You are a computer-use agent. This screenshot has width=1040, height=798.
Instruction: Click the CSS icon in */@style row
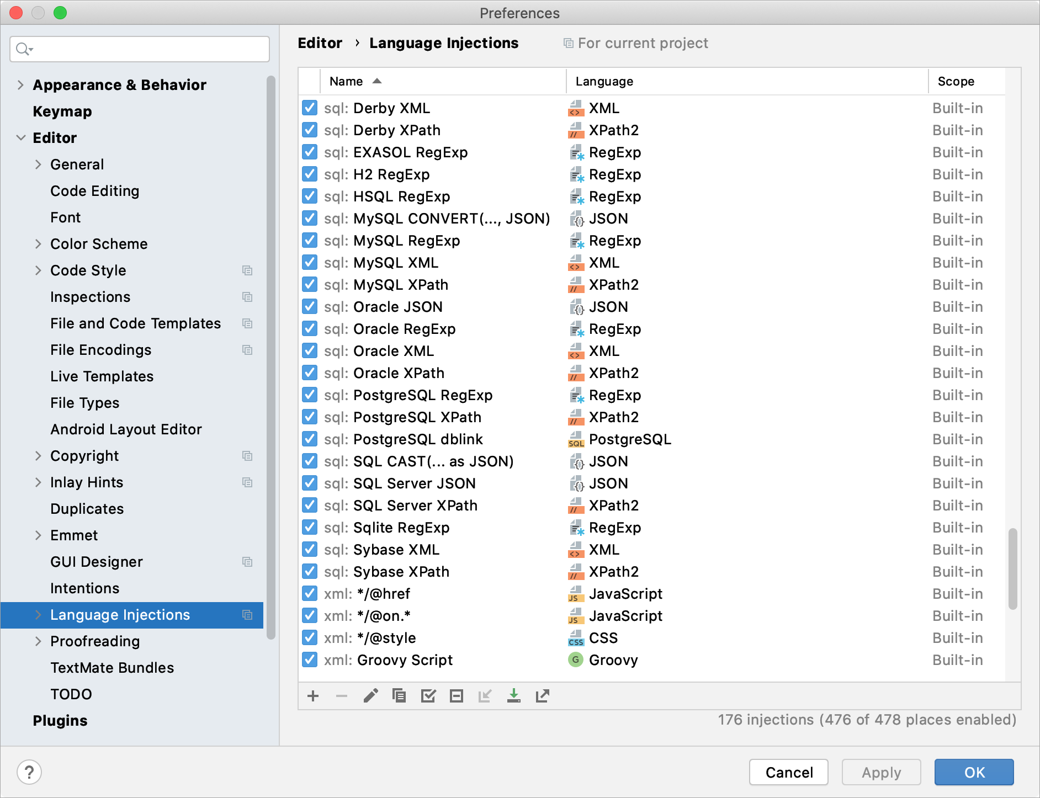576,638
